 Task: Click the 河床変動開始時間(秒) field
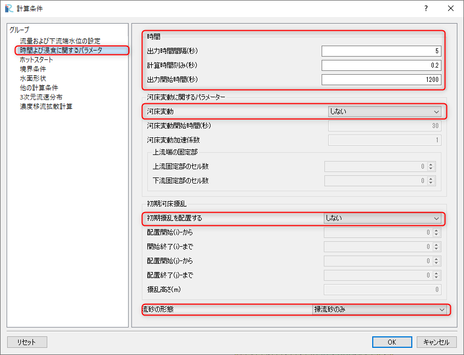(x=385, y=126)
